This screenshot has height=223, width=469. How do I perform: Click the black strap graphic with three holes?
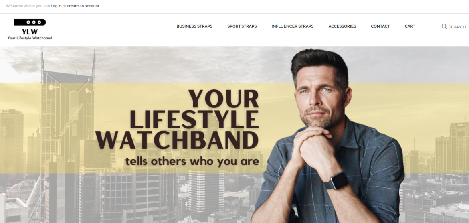(30, 22)
